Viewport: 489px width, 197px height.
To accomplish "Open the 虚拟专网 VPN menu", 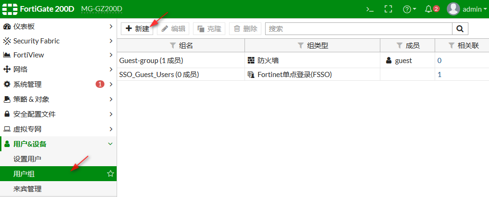I will click(59, 129).
